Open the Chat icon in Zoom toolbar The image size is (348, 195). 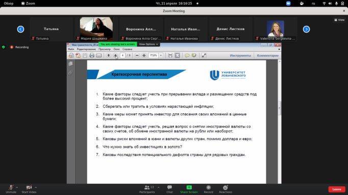point(169,189)
